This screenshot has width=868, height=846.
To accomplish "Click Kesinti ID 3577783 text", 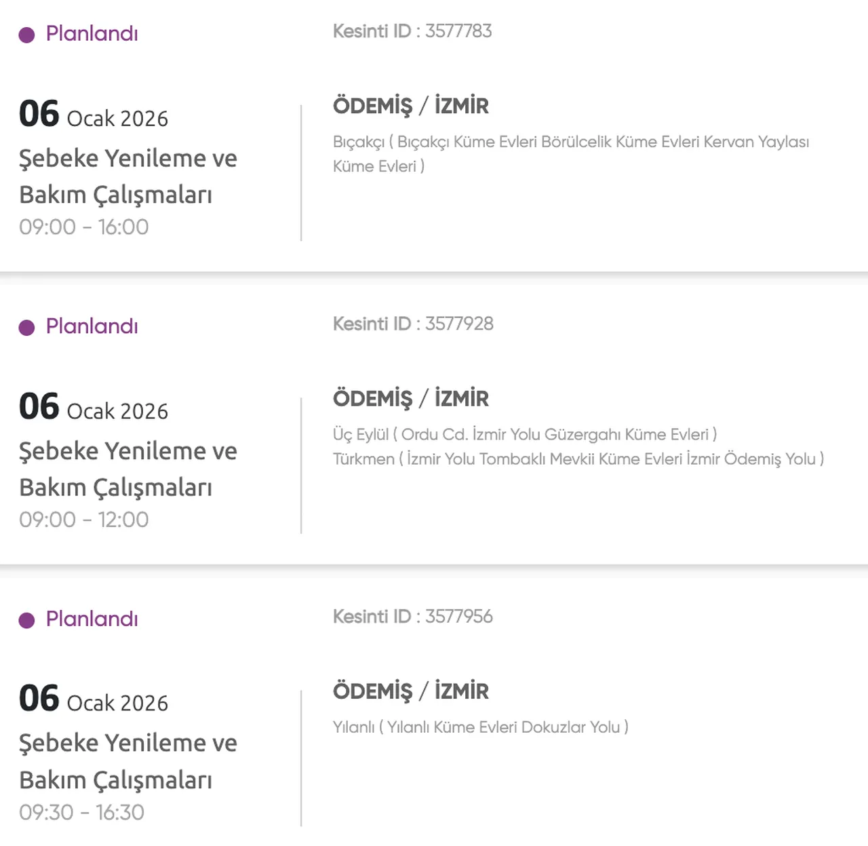I will click(412, 31).
